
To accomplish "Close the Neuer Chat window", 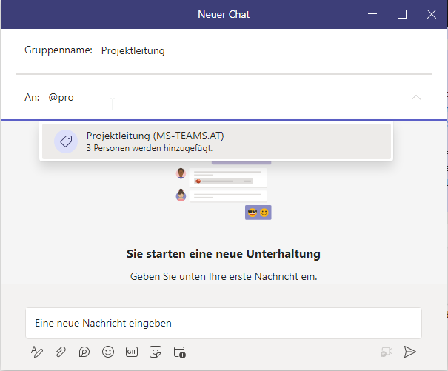I will click(432, 14).
